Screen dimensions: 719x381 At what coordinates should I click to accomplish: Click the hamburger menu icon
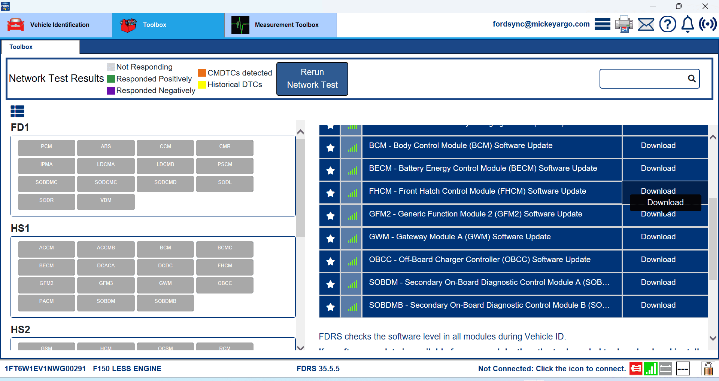[x=602, y=24]
